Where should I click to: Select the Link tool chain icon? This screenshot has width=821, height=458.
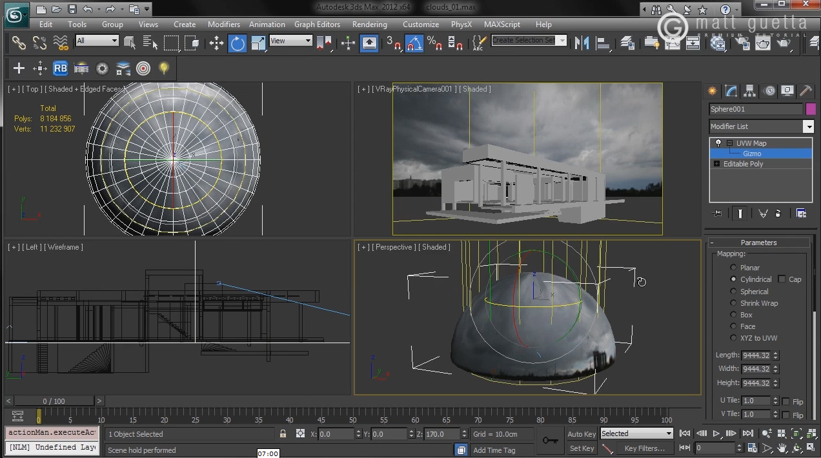click(x=19, y=43)
